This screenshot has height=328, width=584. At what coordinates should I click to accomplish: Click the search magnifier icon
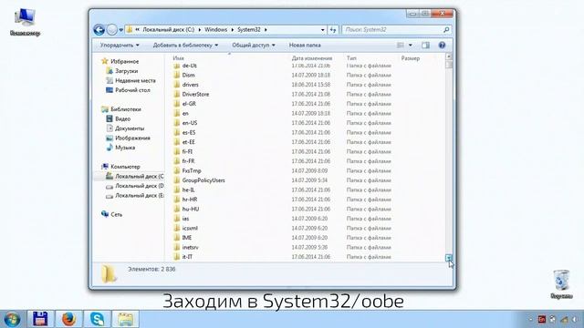pos(446,30)
